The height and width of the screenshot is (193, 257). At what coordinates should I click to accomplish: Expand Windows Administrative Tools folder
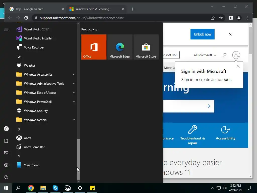(x=45, y=84)
